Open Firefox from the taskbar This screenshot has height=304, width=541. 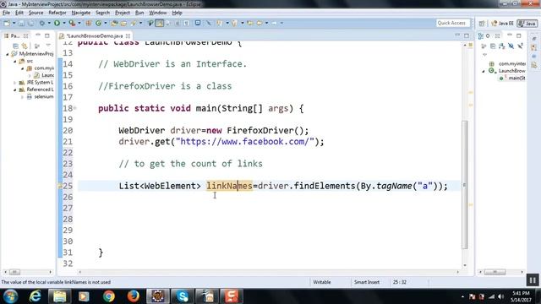(x=134, y=296)
